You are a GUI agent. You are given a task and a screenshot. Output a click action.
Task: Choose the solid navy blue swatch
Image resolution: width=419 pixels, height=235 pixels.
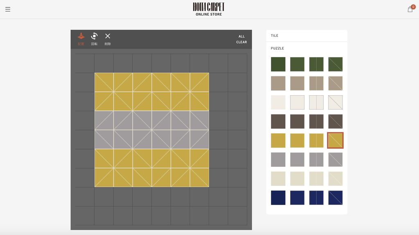278,198
